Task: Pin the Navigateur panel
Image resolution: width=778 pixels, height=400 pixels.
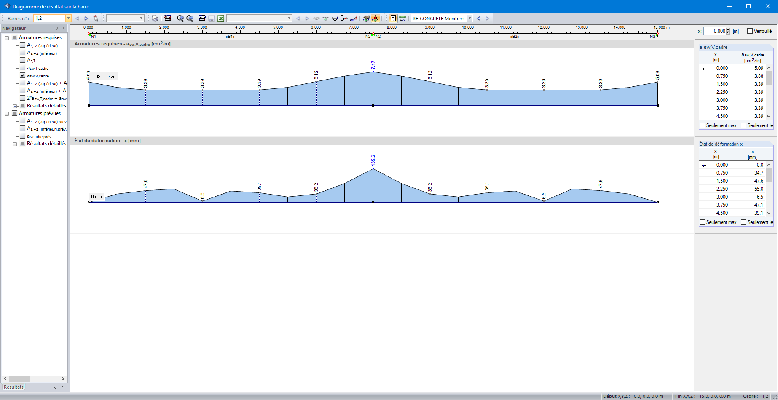Action: 57,28
